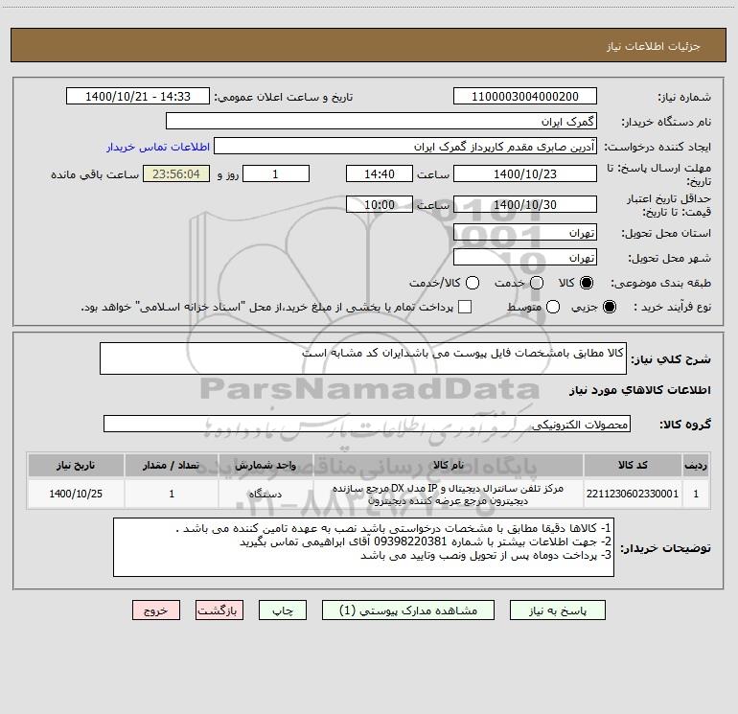Click the public announcement date field 1400/10/21 - 14:33
The height and width of the screenshot is (714, 738).
pyautogui.click(x=138, y=96)
